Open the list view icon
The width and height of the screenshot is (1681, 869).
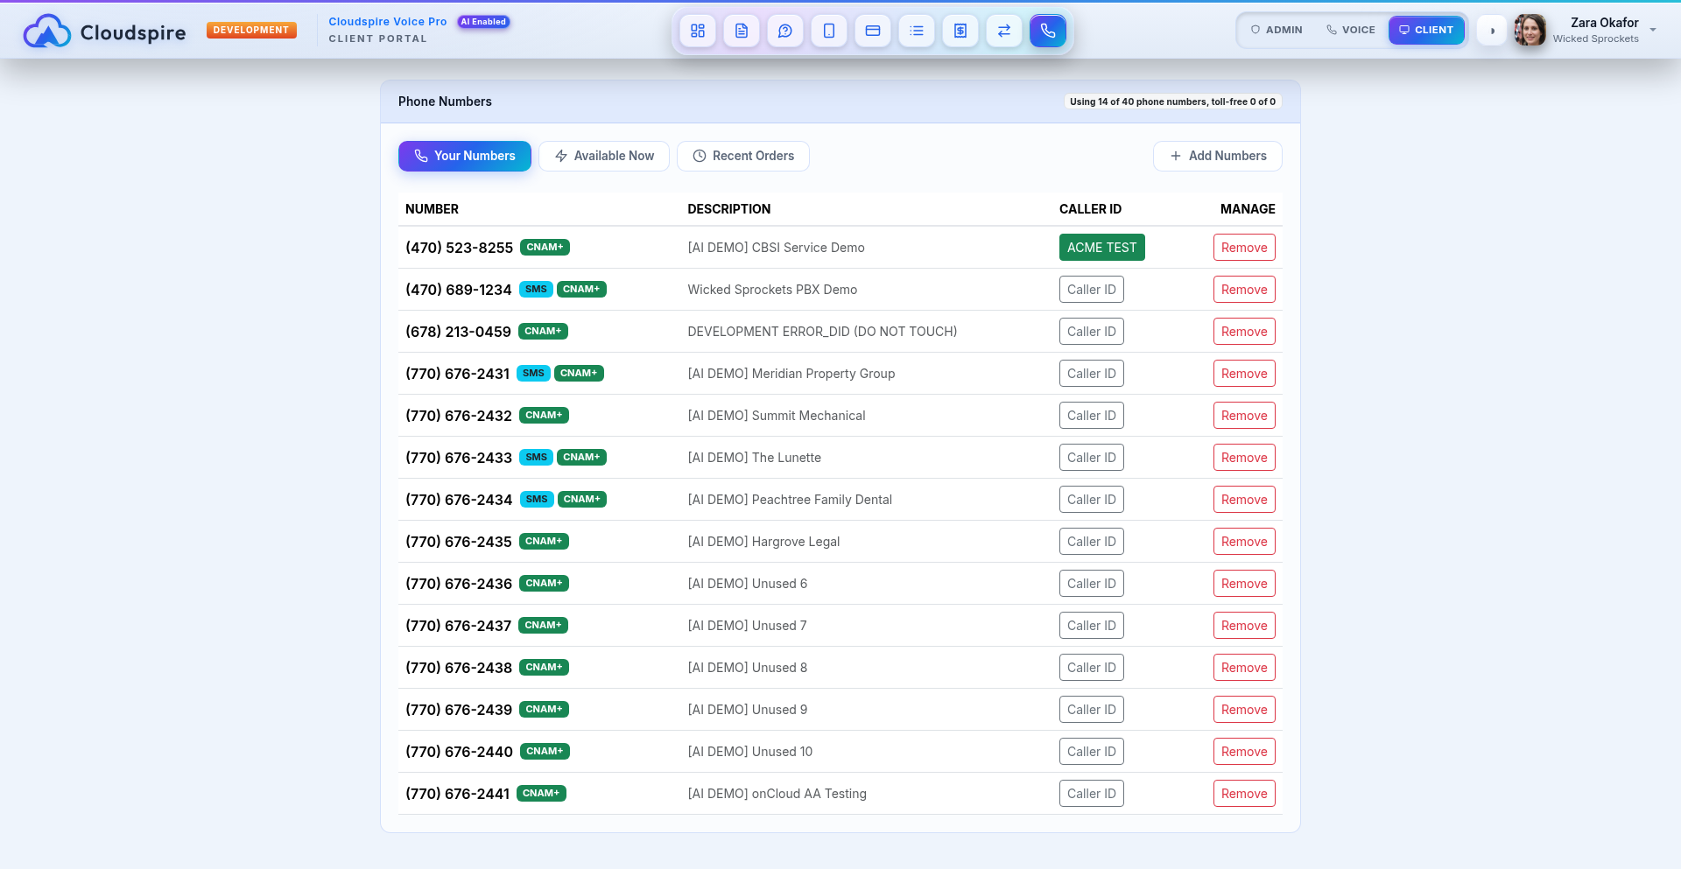coord(917,31)
